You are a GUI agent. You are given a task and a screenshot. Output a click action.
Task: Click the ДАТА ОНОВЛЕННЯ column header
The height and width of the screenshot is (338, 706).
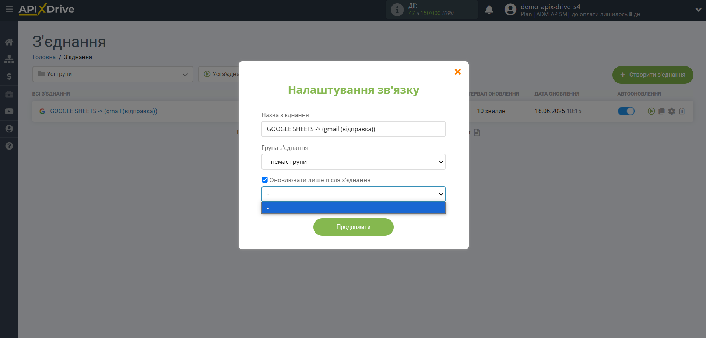pos(557,94)
